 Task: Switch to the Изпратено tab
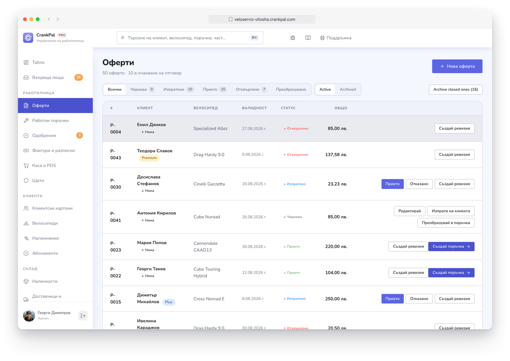point(178,89)
